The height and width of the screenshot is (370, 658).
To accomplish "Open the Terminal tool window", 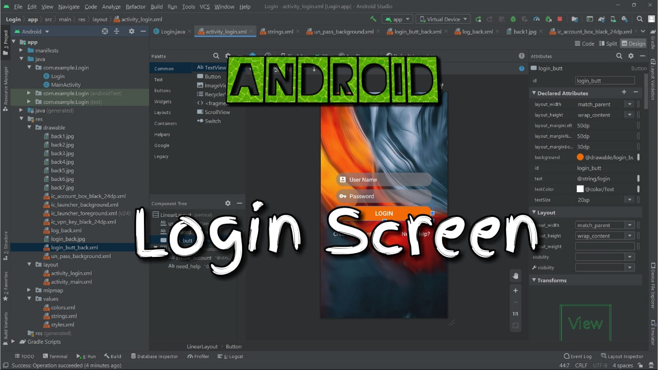I will (x=55, y=356).
